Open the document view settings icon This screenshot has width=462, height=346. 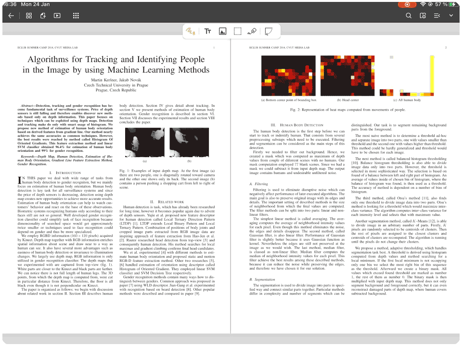[423, 15]
